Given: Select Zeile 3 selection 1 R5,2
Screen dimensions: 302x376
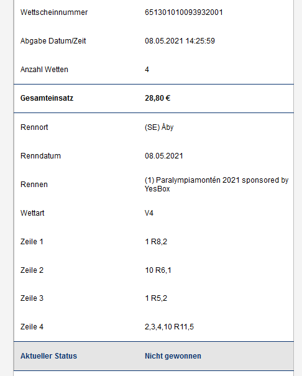Looking at the screenshot, I should pos(156,298).
